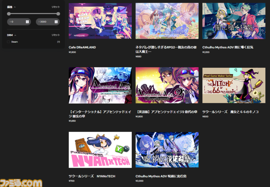Click the ¥800 price text
270x187 pixels.
[x=205, y=117]
